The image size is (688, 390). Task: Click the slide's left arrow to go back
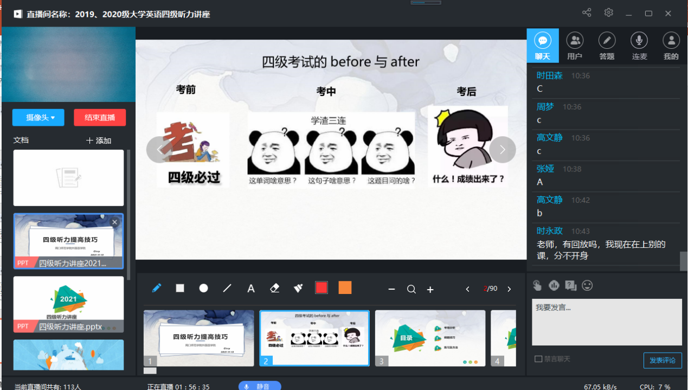coord(159,150)
